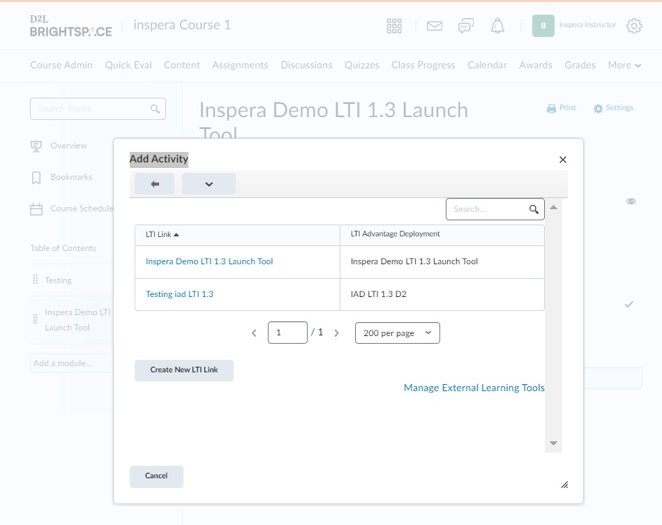Screen dimensions: 662x525
Task: Click the dialog resize handle icon
Action: [x=564, y=485]
